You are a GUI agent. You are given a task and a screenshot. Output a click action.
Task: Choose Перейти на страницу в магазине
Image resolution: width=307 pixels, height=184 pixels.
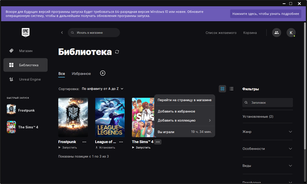pos(185,100)
